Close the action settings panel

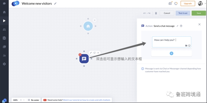point(199,24)
